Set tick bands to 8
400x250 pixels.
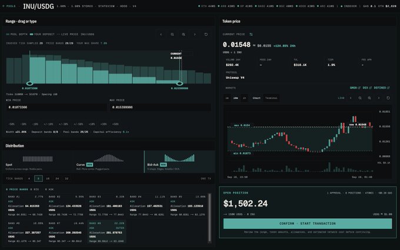[38, 179]
